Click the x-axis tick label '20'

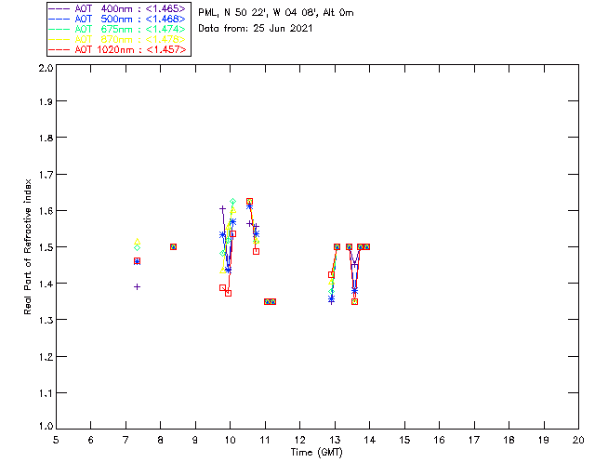pos(578,440)
